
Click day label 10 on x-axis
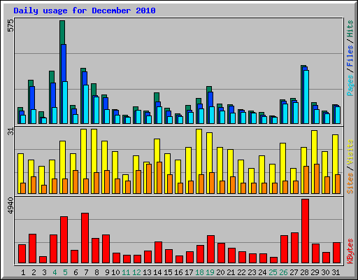pyautogui.click(x=115, y=272)
